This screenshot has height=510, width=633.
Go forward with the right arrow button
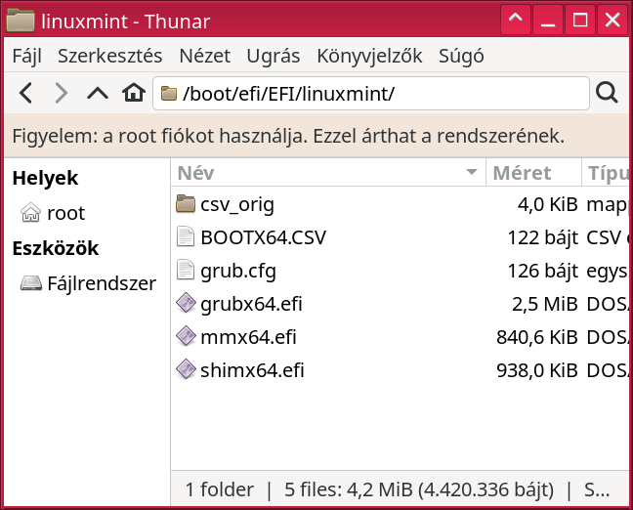pyautogui.click(x=61, y=93)
